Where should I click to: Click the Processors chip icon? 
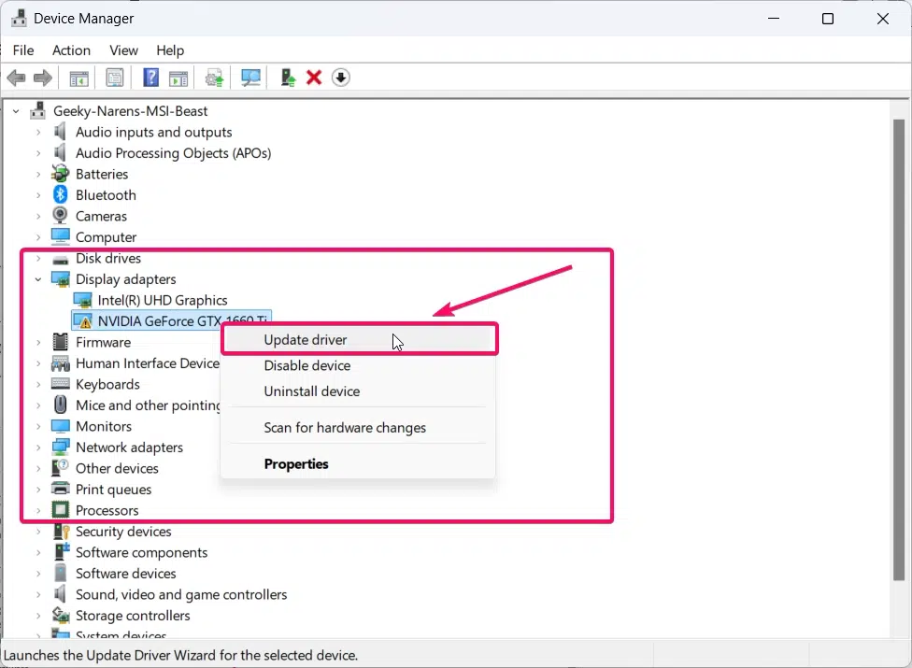[61, 510]
